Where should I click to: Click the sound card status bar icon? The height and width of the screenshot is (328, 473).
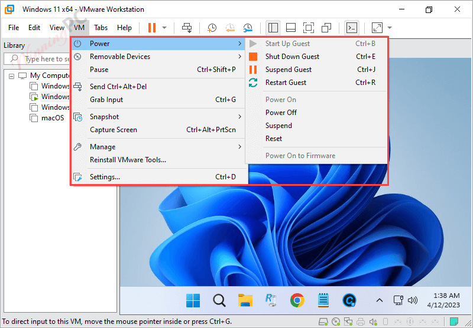coord(373,322)
